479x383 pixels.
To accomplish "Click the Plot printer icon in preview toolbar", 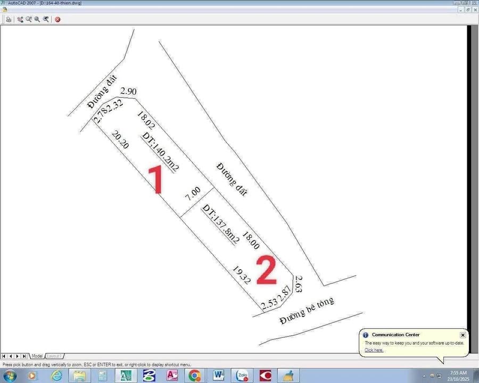I will [9, 19].
